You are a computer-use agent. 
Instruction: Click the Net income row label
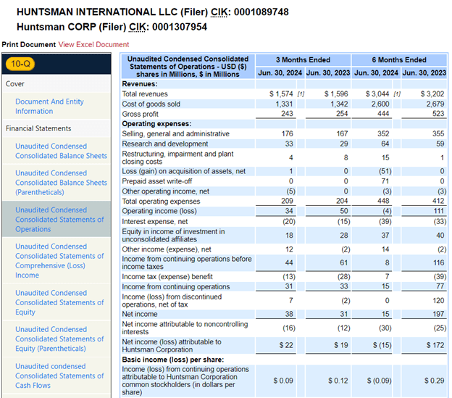[x=138, y=315]
